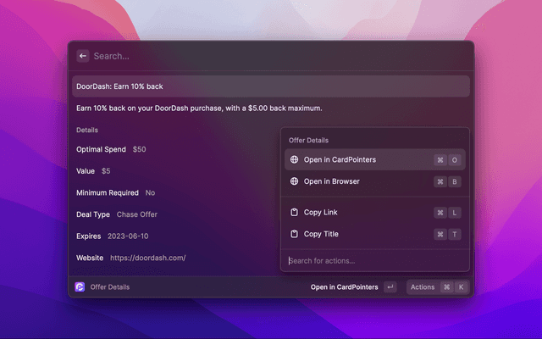
Task: Click the Chase Offer deal type value
Action: pyautogui.click(x=136, y=214)
